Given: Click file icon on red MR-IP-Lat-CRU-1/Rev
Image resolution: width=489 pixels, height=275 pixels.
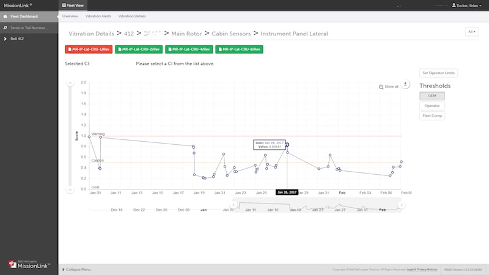Looking at the screenshot, I should click(x=70, y=49).
